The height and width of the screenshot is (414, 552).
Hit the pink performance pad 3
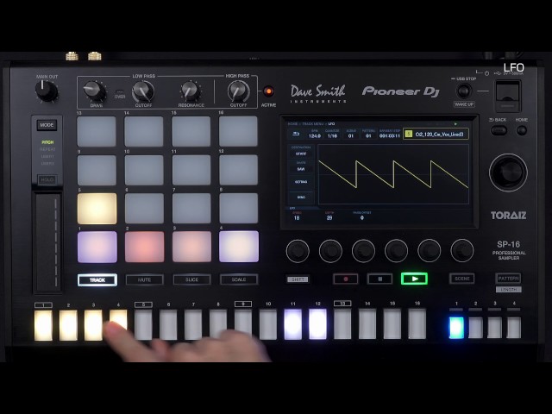[x=191, y=247]
